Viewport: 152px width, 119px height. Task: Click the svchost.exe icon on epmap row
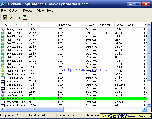point(3,102)
